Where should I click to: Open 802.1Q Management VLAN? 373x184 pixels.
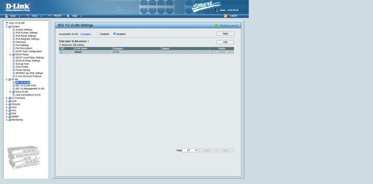tap(30, 89)
